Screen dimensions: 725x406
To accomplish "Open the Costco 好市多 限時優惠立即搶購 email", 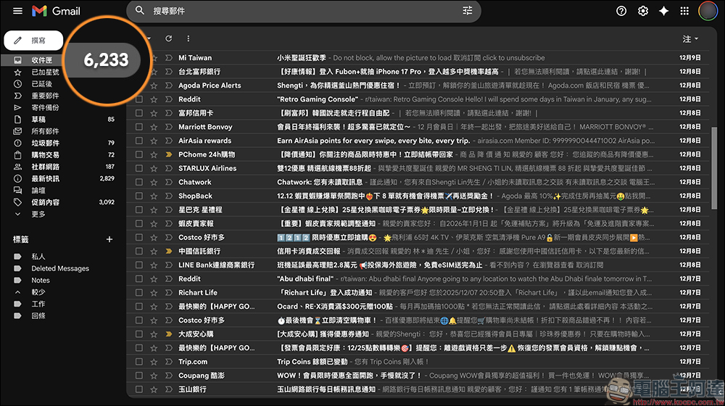I will (x=418, y=238).
